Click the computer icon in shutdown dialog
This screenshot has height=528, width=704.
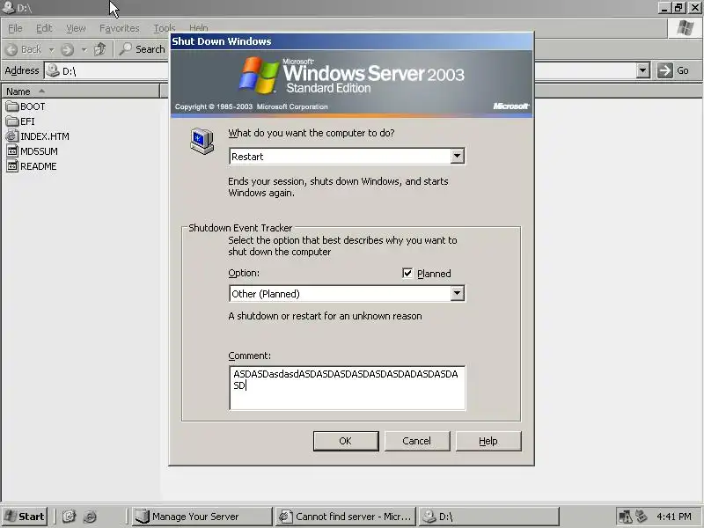202,141
